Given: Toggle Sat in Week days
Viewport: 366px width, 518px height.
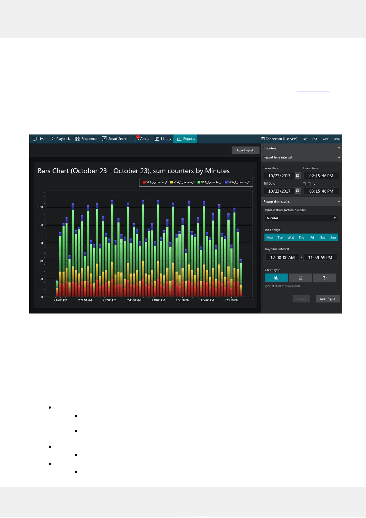Looking at the screenshot, I should (x=323, y=237).
